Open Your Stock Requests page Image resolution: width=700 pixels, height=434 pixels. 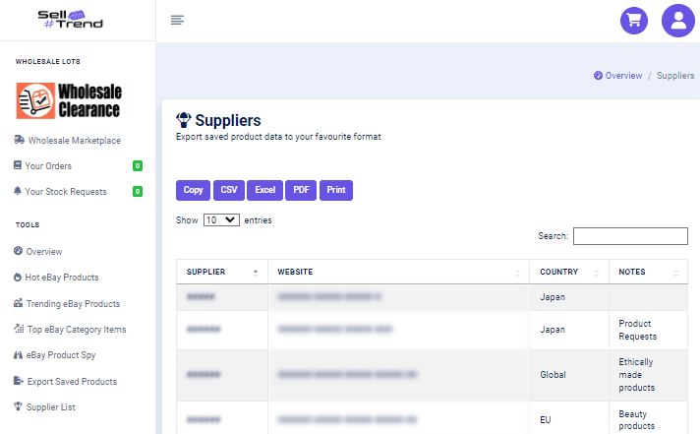[65, 192]
